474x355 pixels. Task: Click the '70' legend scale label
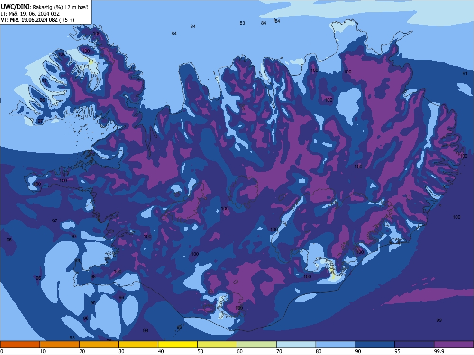pos(279,351)
